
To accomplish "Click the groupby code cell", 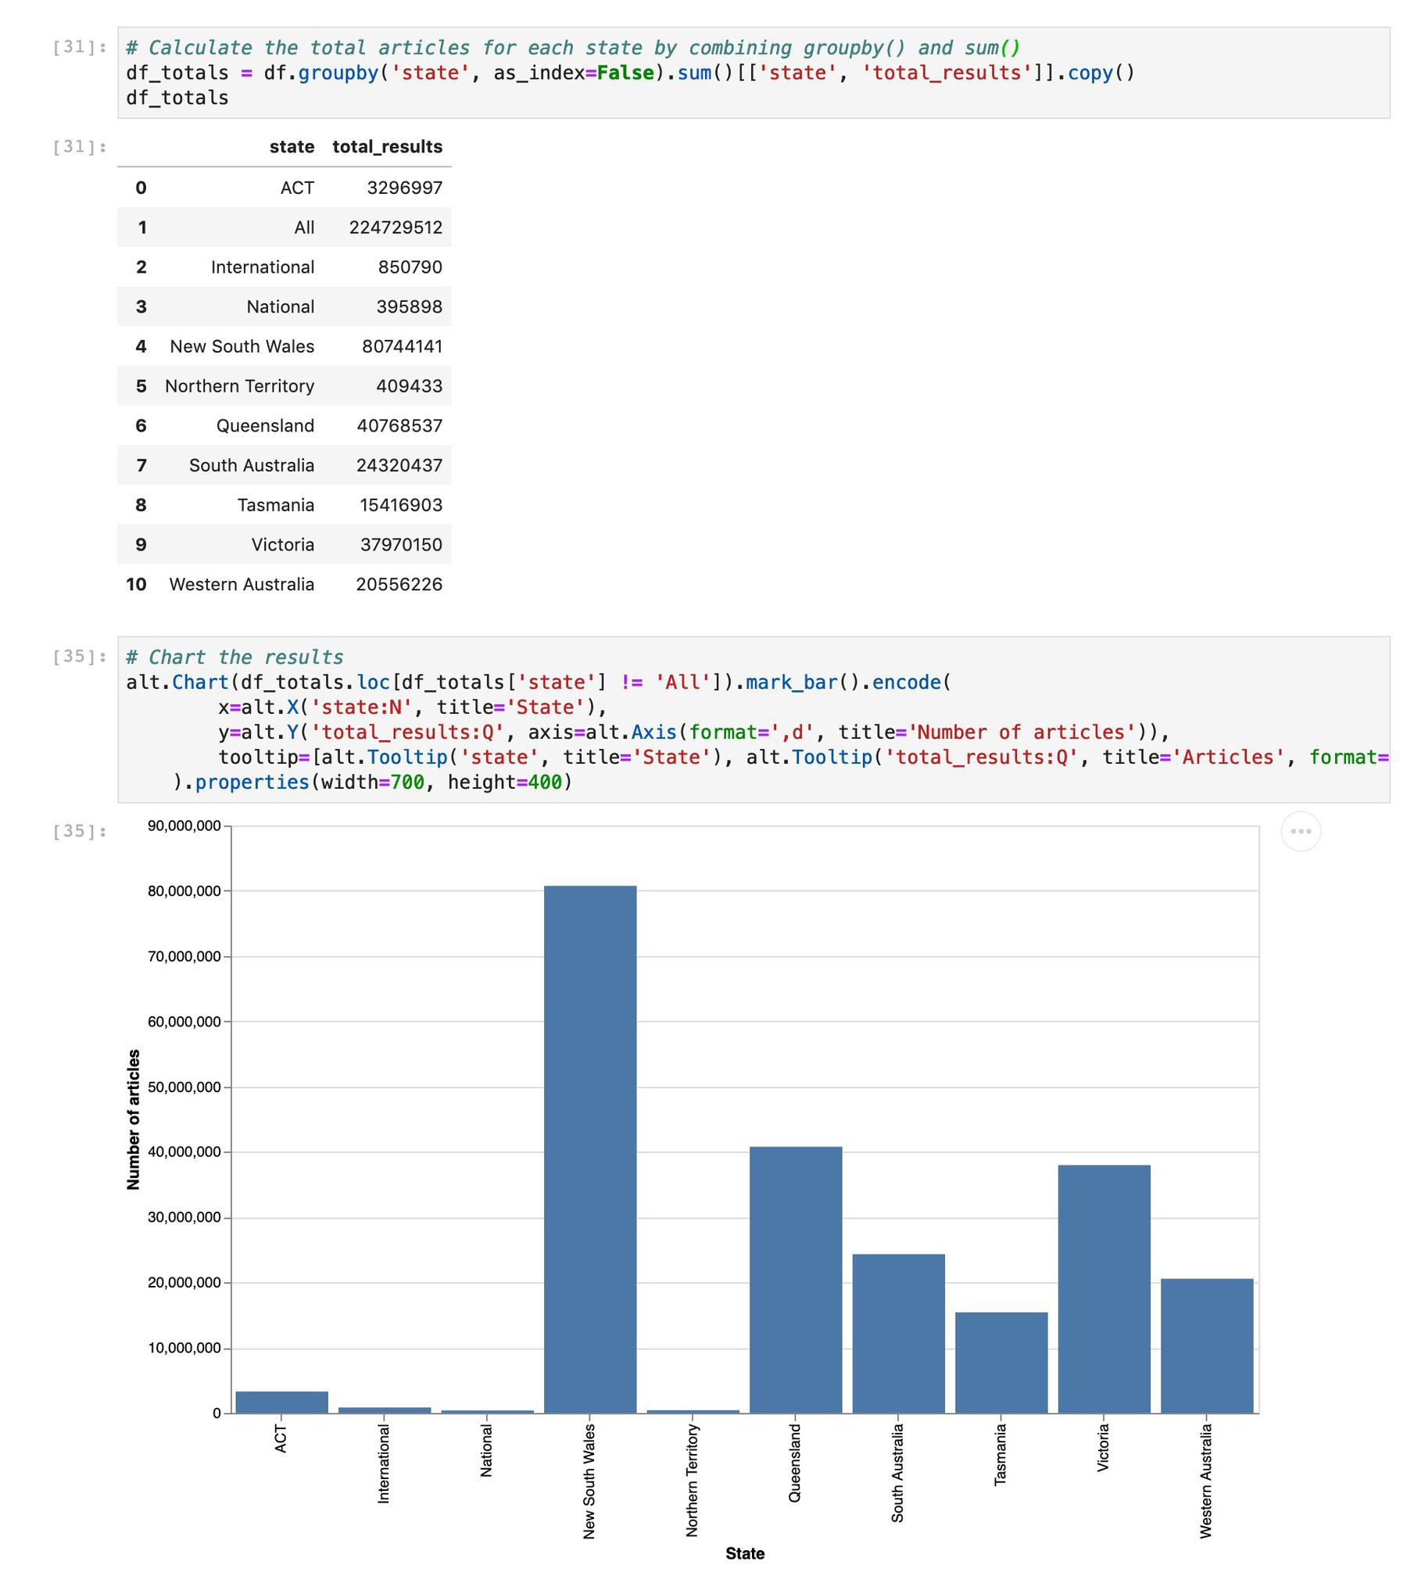I will click(754, 73).
